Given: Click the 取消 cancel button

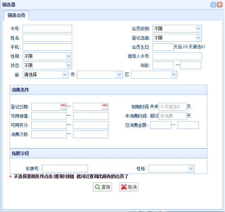Looking at the screenshot, I should coord(129,187).
